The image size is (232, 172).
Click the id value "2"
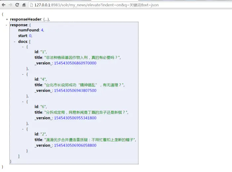tap(43, 134)
